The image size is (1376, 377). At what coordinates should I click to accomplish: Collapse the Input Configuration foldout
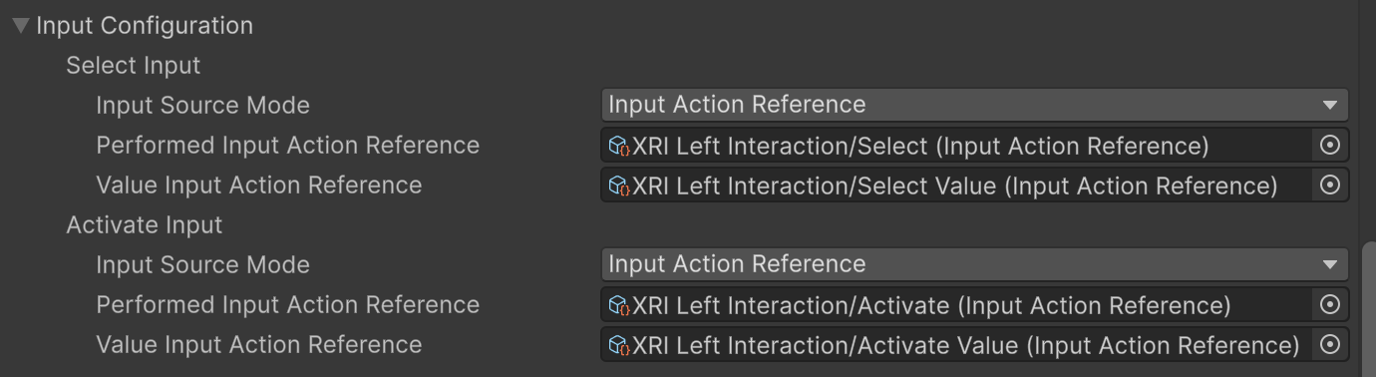21,26
